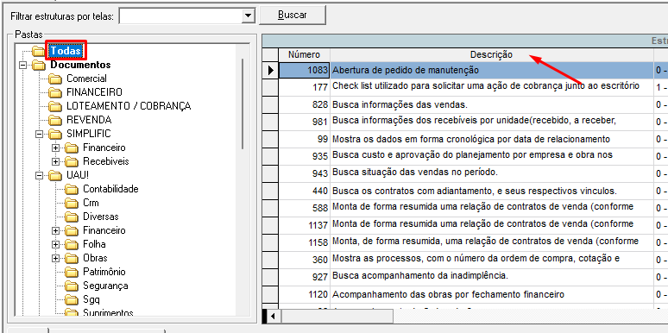This screenshot has width=668, height=333.
Task: Expand the Recebiveis subfolder under SIMPLIFIC
Action: 55,162
